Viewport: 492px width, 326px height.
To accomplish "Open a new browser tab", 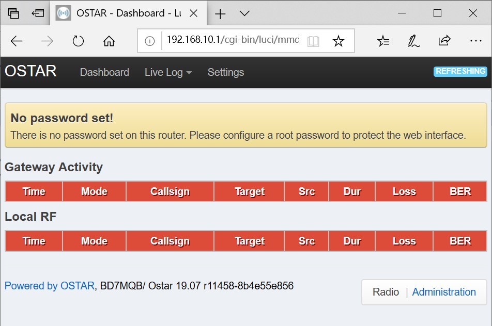I will (220, 13).
